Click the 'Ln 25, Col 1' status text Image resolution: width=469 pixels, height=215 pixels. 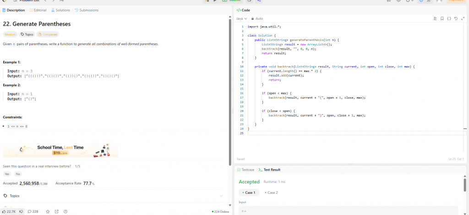coord(456,159)
